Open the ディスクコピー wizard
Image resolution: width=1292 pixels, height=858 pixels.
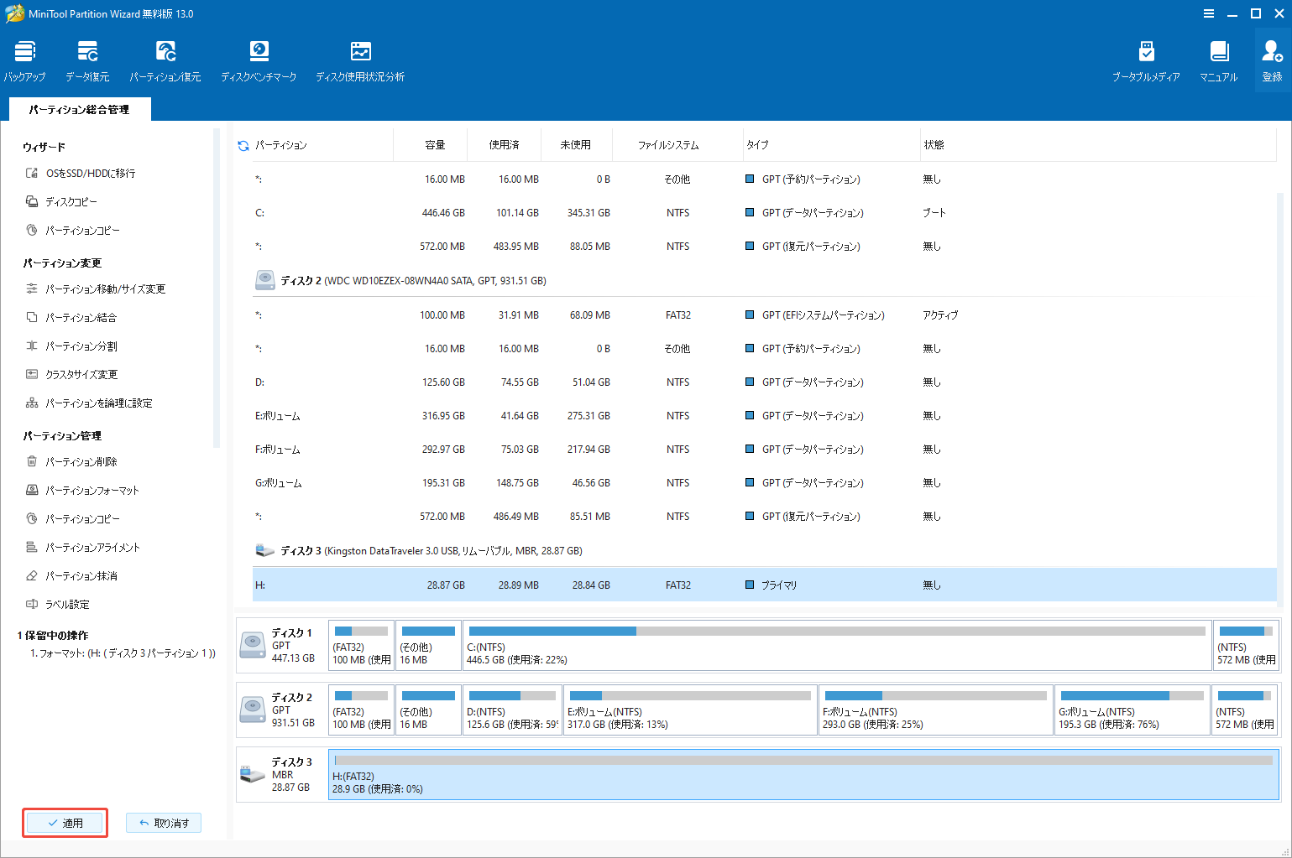click(x=71, y=201)
